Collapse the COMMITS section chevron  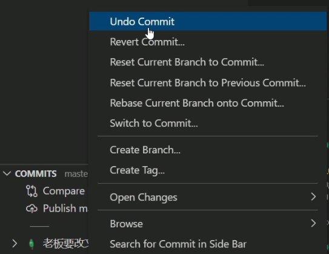click(7, 173)
